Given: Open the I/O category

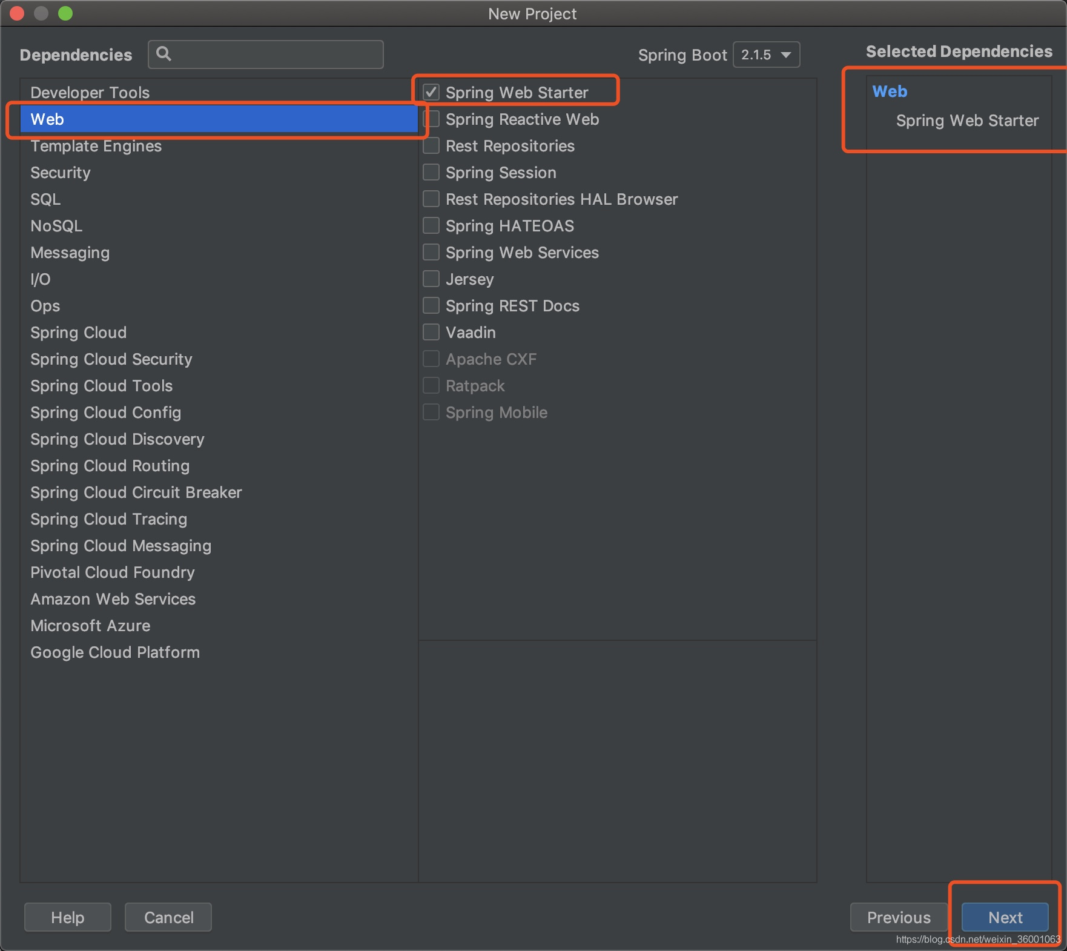Looking at the screenshot, I should pyautogui.click(x=219, y=279).
